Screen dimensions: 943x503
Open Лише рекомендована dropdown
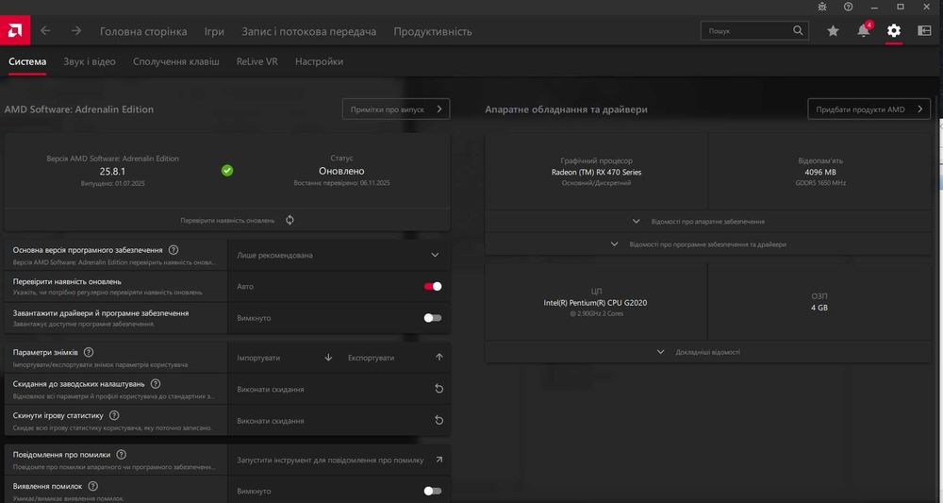[x=339, y=255]
